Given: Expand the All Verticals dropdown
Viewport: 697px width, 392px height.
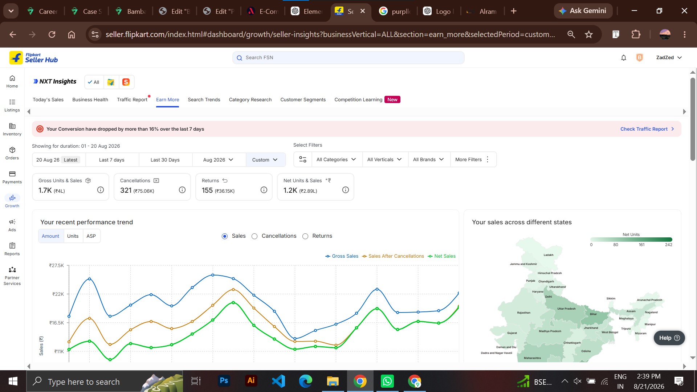Looking at the screenshot, I should (x=385, y=159).
